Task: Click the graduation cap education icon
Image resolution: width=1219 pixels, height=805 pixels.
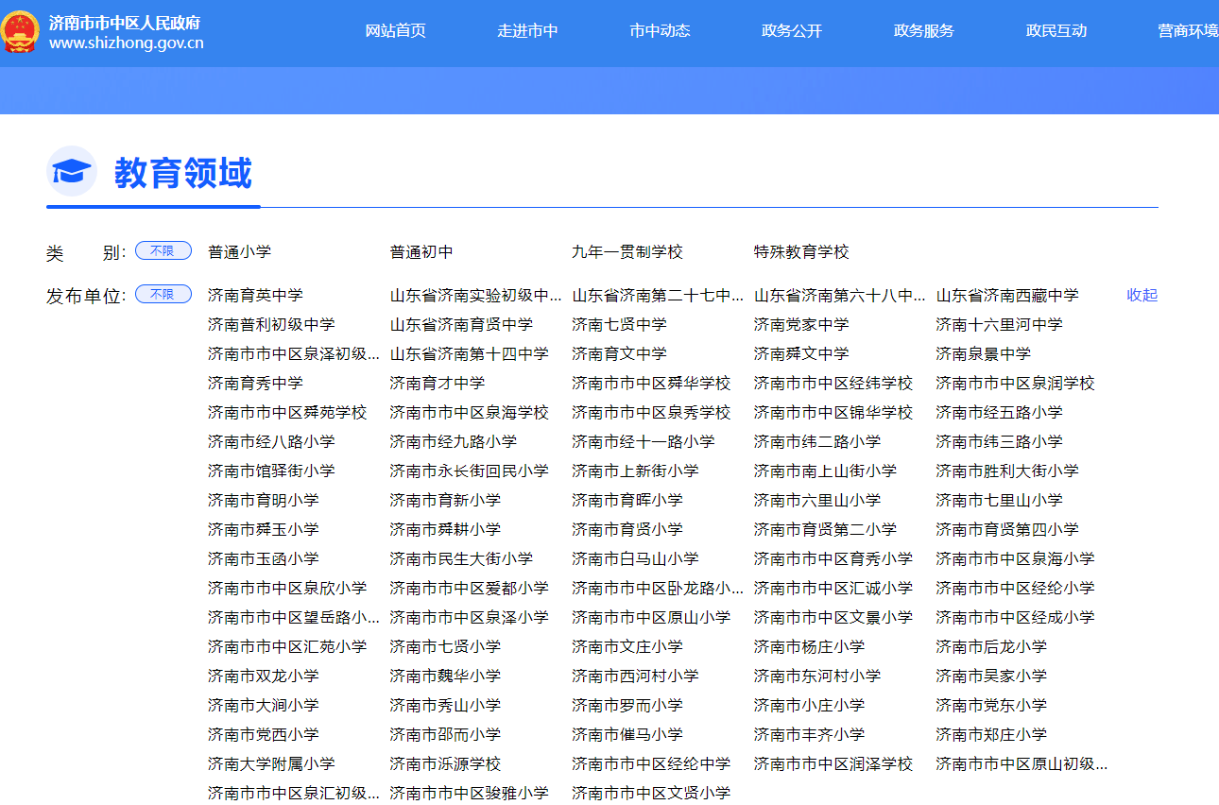Action: [72, 171]
